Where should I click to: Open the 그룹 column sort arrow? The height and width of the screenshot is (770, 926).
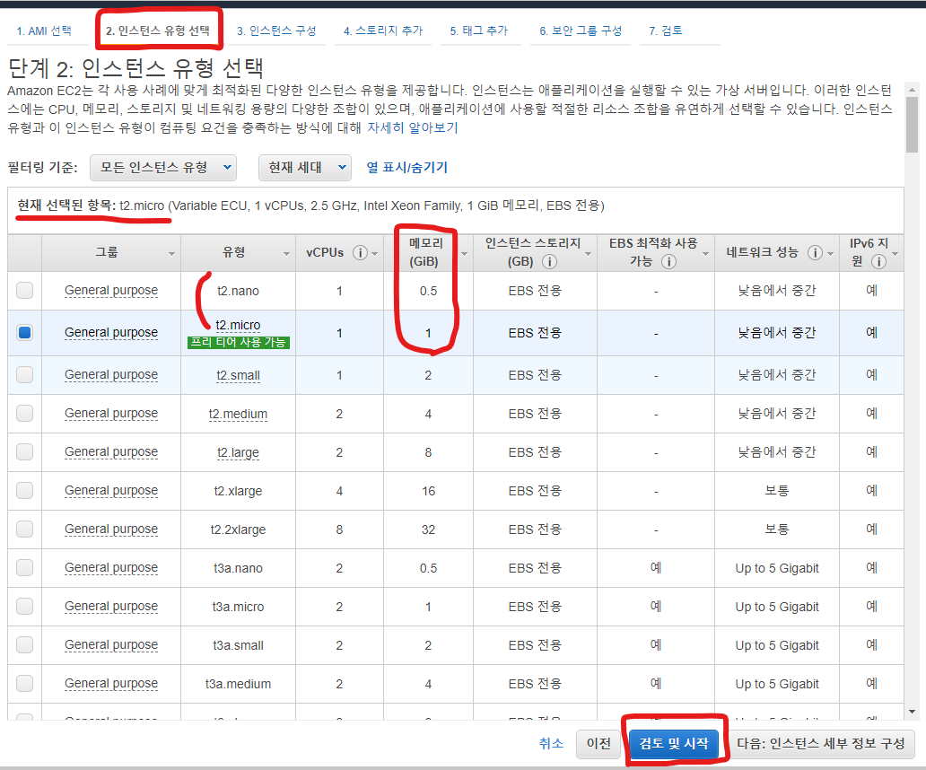171,254
